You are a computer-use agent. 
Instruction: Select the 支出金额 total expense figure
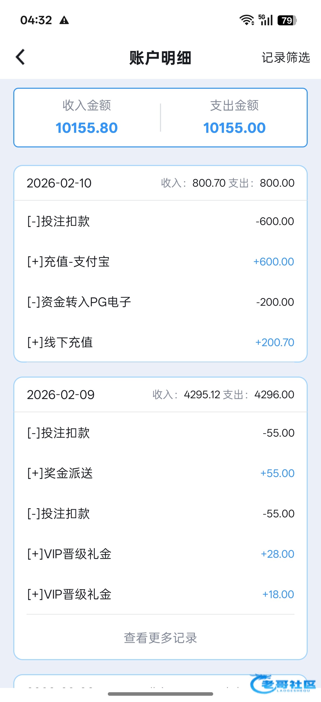234,128
